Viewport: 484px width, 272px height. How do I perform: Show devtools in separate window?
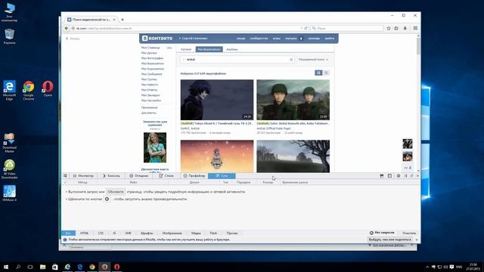click(x=411, y=176)
